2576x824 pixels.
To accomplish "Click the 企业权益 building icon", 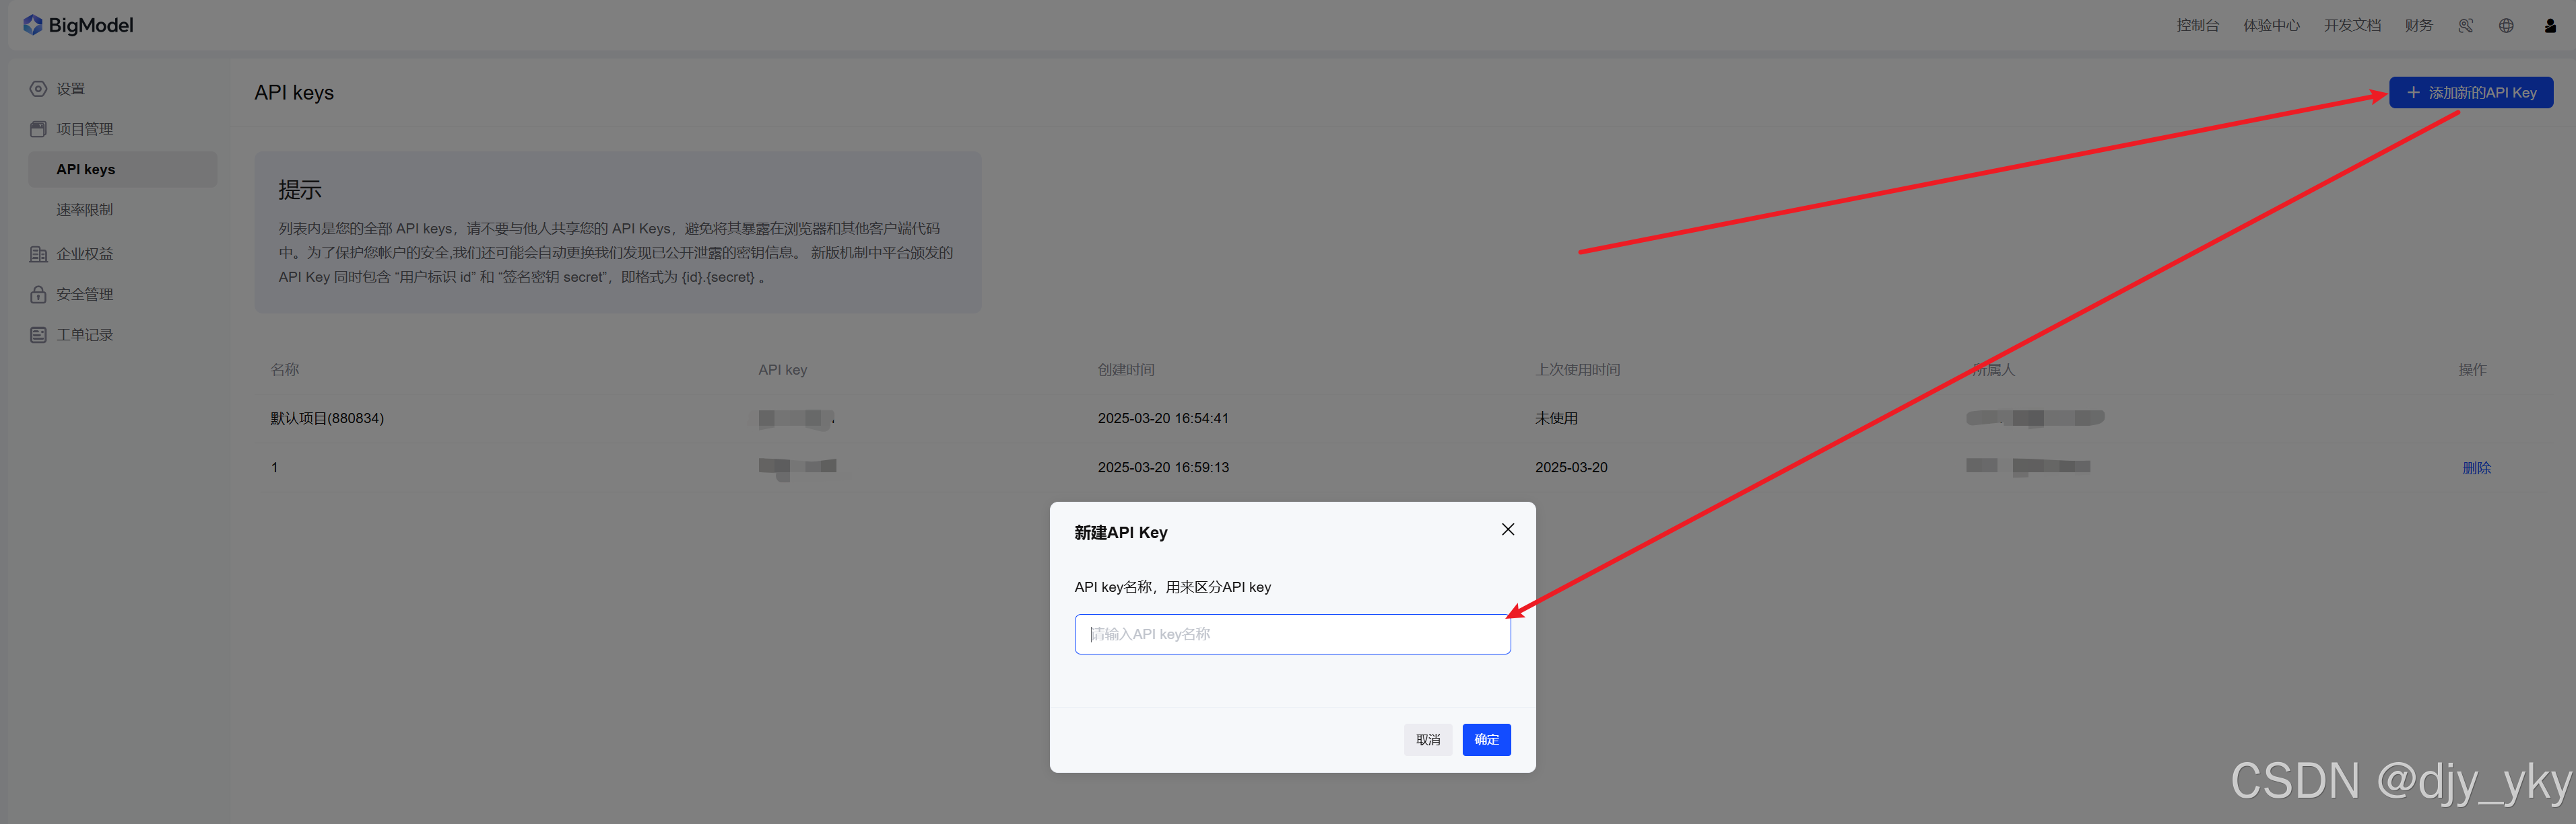I will coord(38,254).
